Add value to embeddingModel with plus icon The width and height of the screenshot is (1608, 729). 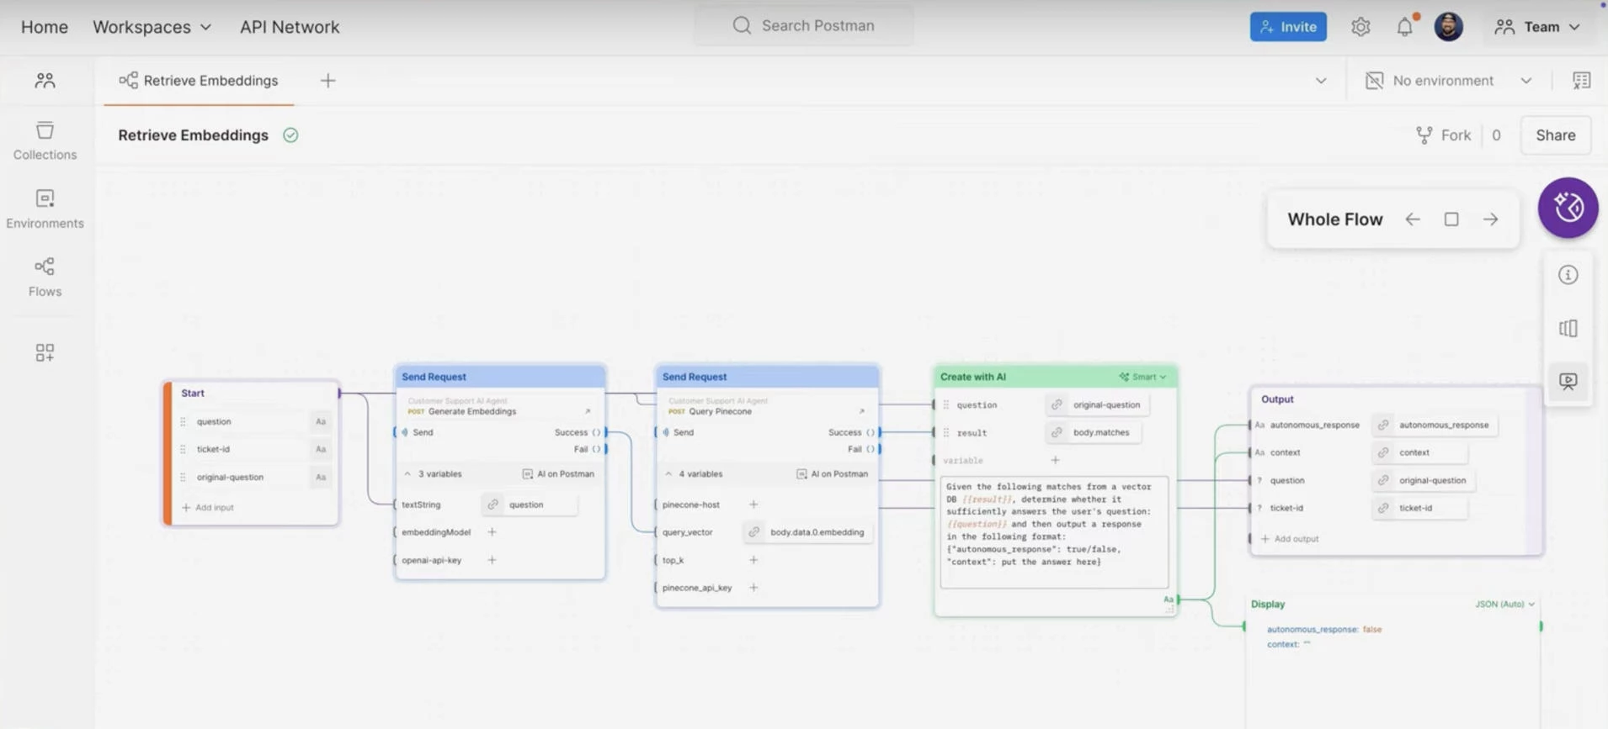pyautogui.click(x=492, y=532)
